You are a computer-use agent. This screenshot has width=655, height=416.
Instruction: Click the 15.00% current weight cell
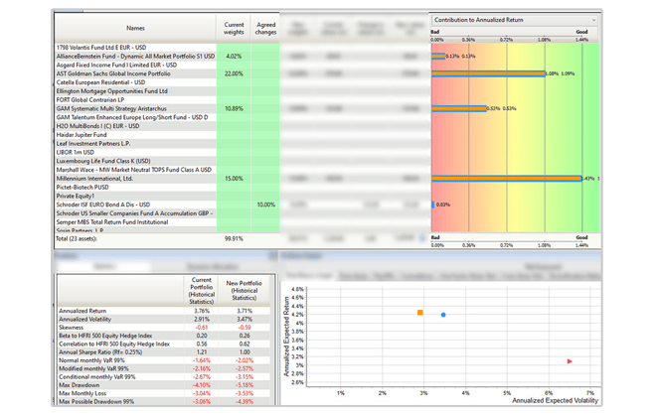tap(234, 179)
